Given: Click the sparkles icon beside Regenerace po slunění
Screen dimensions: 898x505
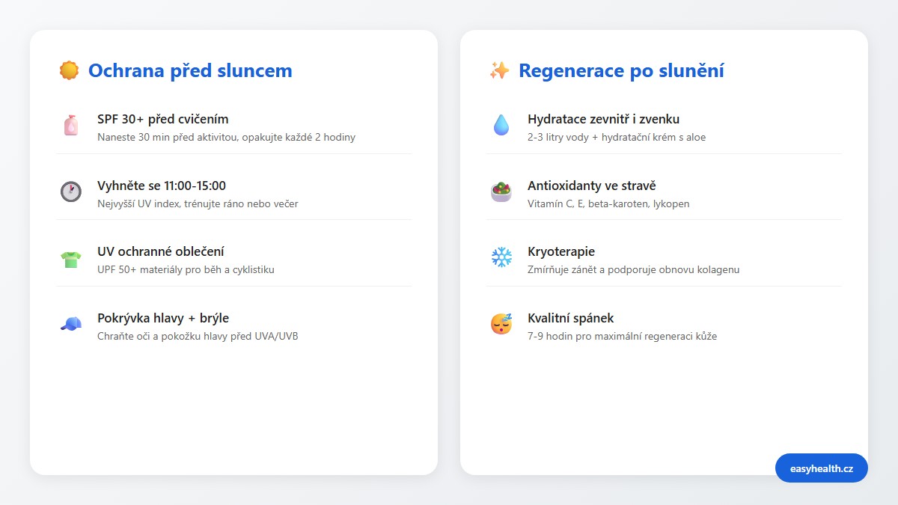Looking at the screenshot, I should pyautogui.click(x=499, y=70).
